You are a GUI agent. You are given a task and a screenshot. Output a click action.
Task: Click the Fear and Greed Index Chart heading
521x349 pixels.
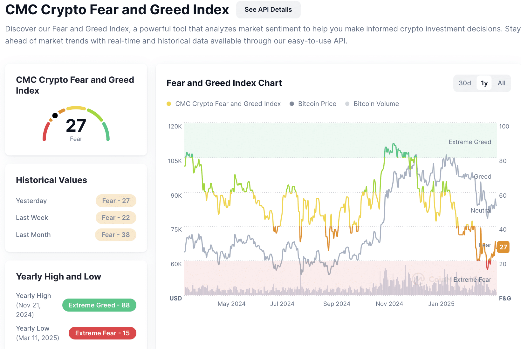point(224,83)
